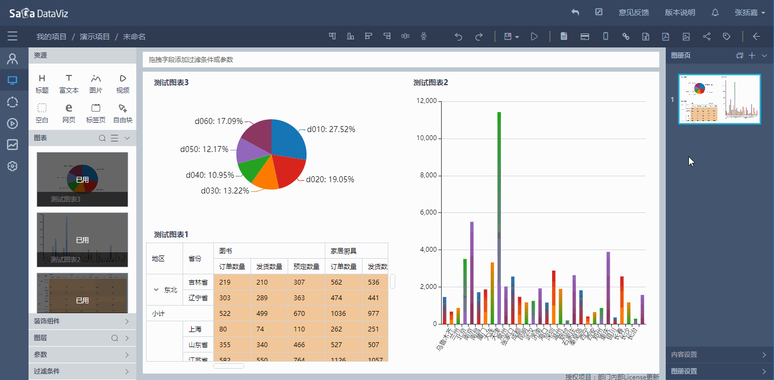The width and height of the screenshot is (774, 380).
Task: Distribute items horizontally in toolbar
Action: tap(406, 36)
